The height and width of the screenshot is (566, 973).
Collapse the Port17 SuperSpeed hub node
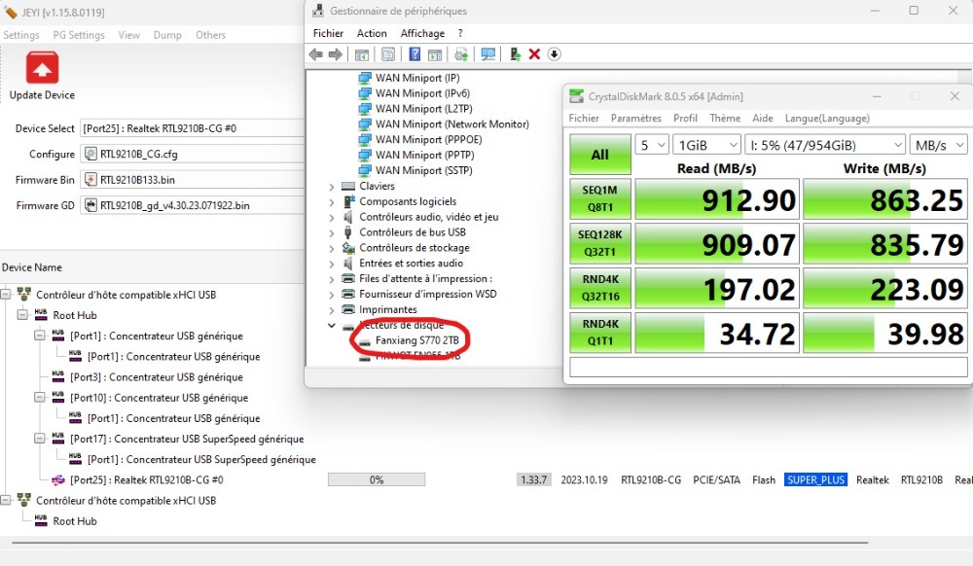coord(40,439)
